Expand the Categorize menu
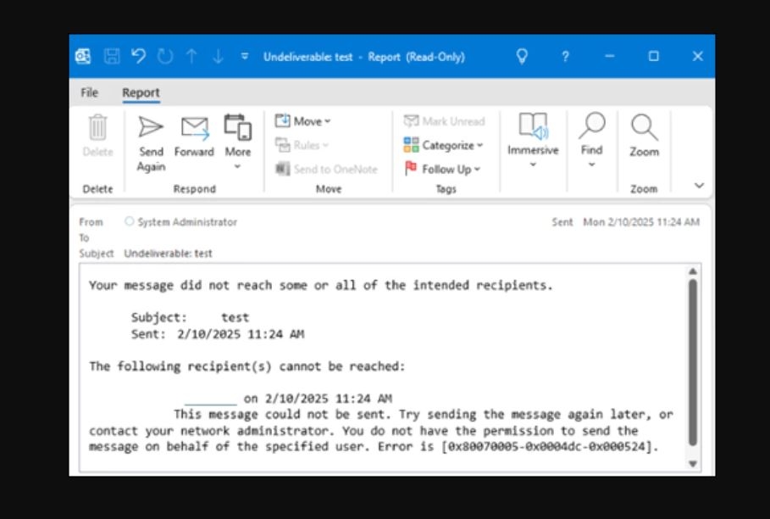 443,145
